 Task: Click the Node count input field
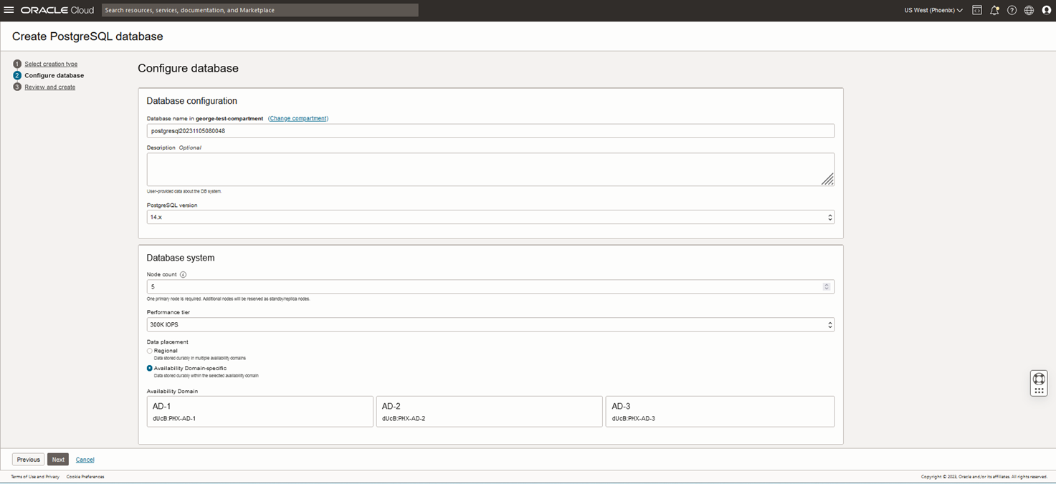click(x=490, y=286)
